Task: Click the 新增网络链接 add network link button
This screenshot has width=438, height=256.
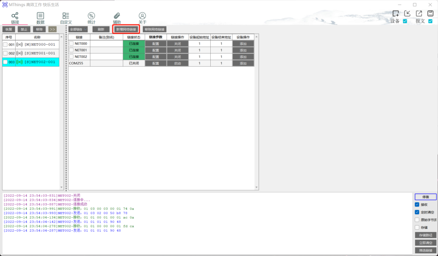Action: click(x=126, y=29)
